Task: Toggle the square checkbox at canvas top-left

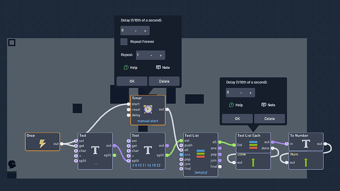Action: click(x=12, y=42)
